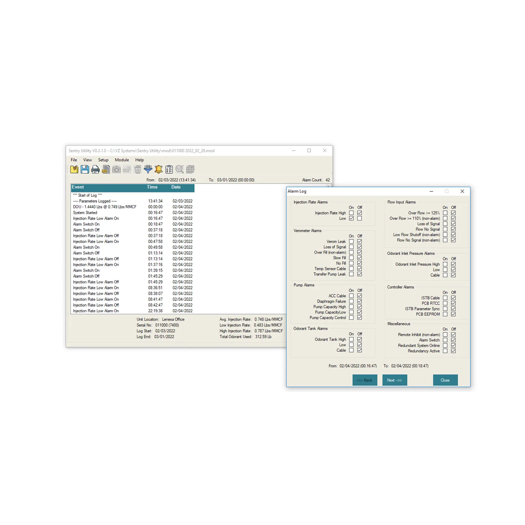This screenshot has height=525, width=525.
Task: Toggle Odorant Tank High On checkbox
Action: coord(351,340)
